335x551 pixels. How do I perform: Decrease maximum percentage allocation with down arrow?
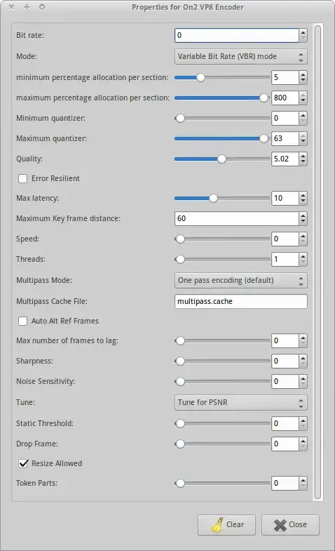click(x=303, y=101)
